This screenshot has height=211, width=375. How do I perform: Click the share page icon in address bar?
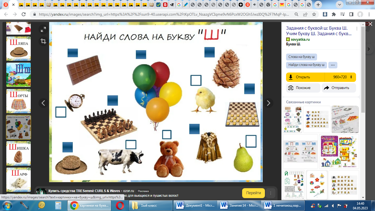click(305, 14)
